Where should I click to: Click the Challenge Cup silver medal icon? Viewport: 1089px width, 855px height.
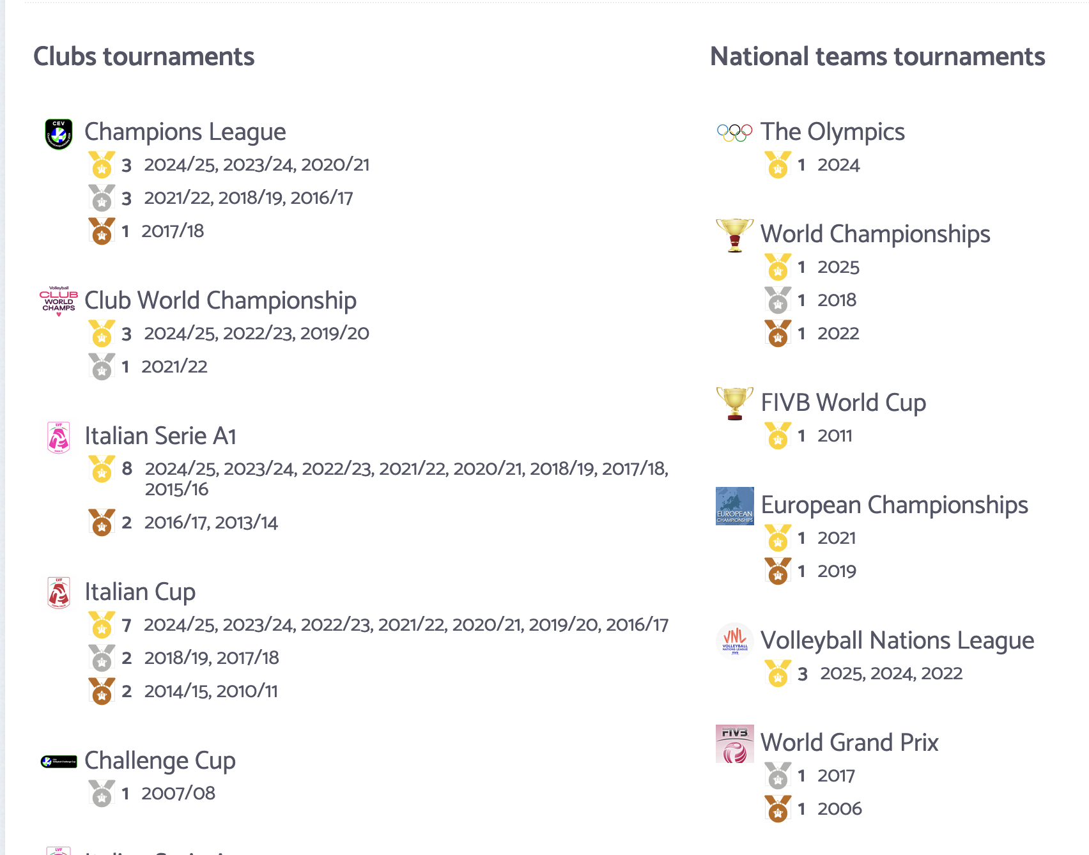coord(102,794)
